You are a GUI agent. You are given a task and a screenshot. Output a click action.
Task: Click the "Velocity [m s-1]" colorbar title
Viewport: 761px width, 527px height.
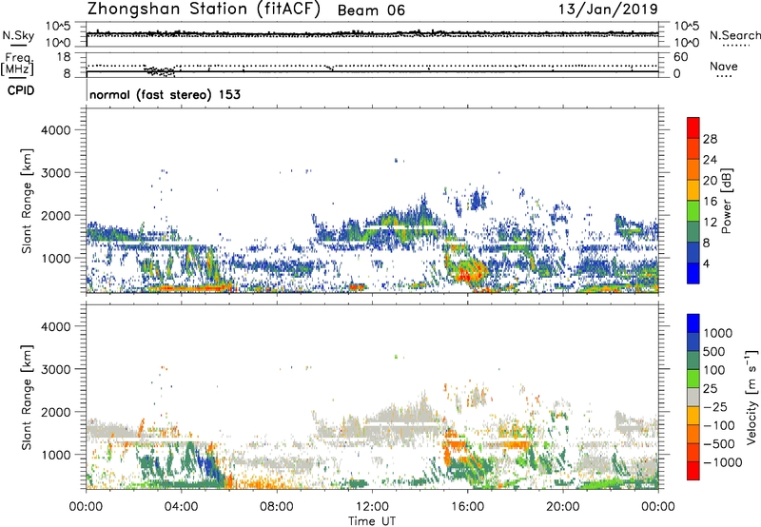[751, 397]
